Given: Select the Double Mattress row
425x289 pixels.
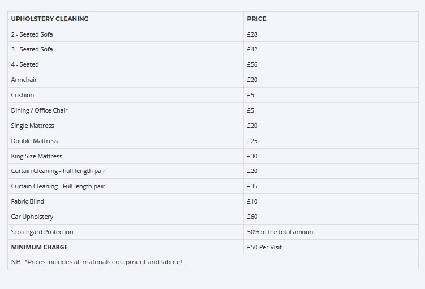Looking at the screenshot, I should click(x=34, y=141).
